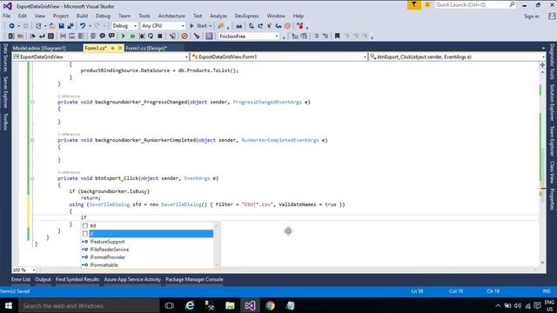Click the Save All icon
The width and height of the screenshot is (557, 313).
[x=70, y=26]
